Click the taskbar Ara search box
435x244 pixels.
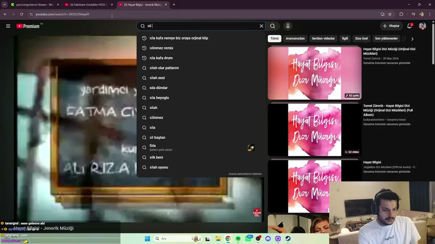(x=178, y=239)
